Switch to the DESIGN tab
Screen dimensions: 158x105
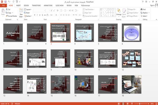point(26,6)
